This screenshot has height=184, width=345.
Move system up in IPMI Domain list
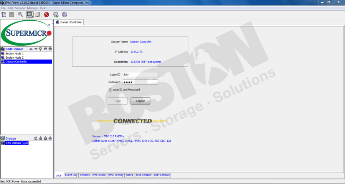point(31,49)
